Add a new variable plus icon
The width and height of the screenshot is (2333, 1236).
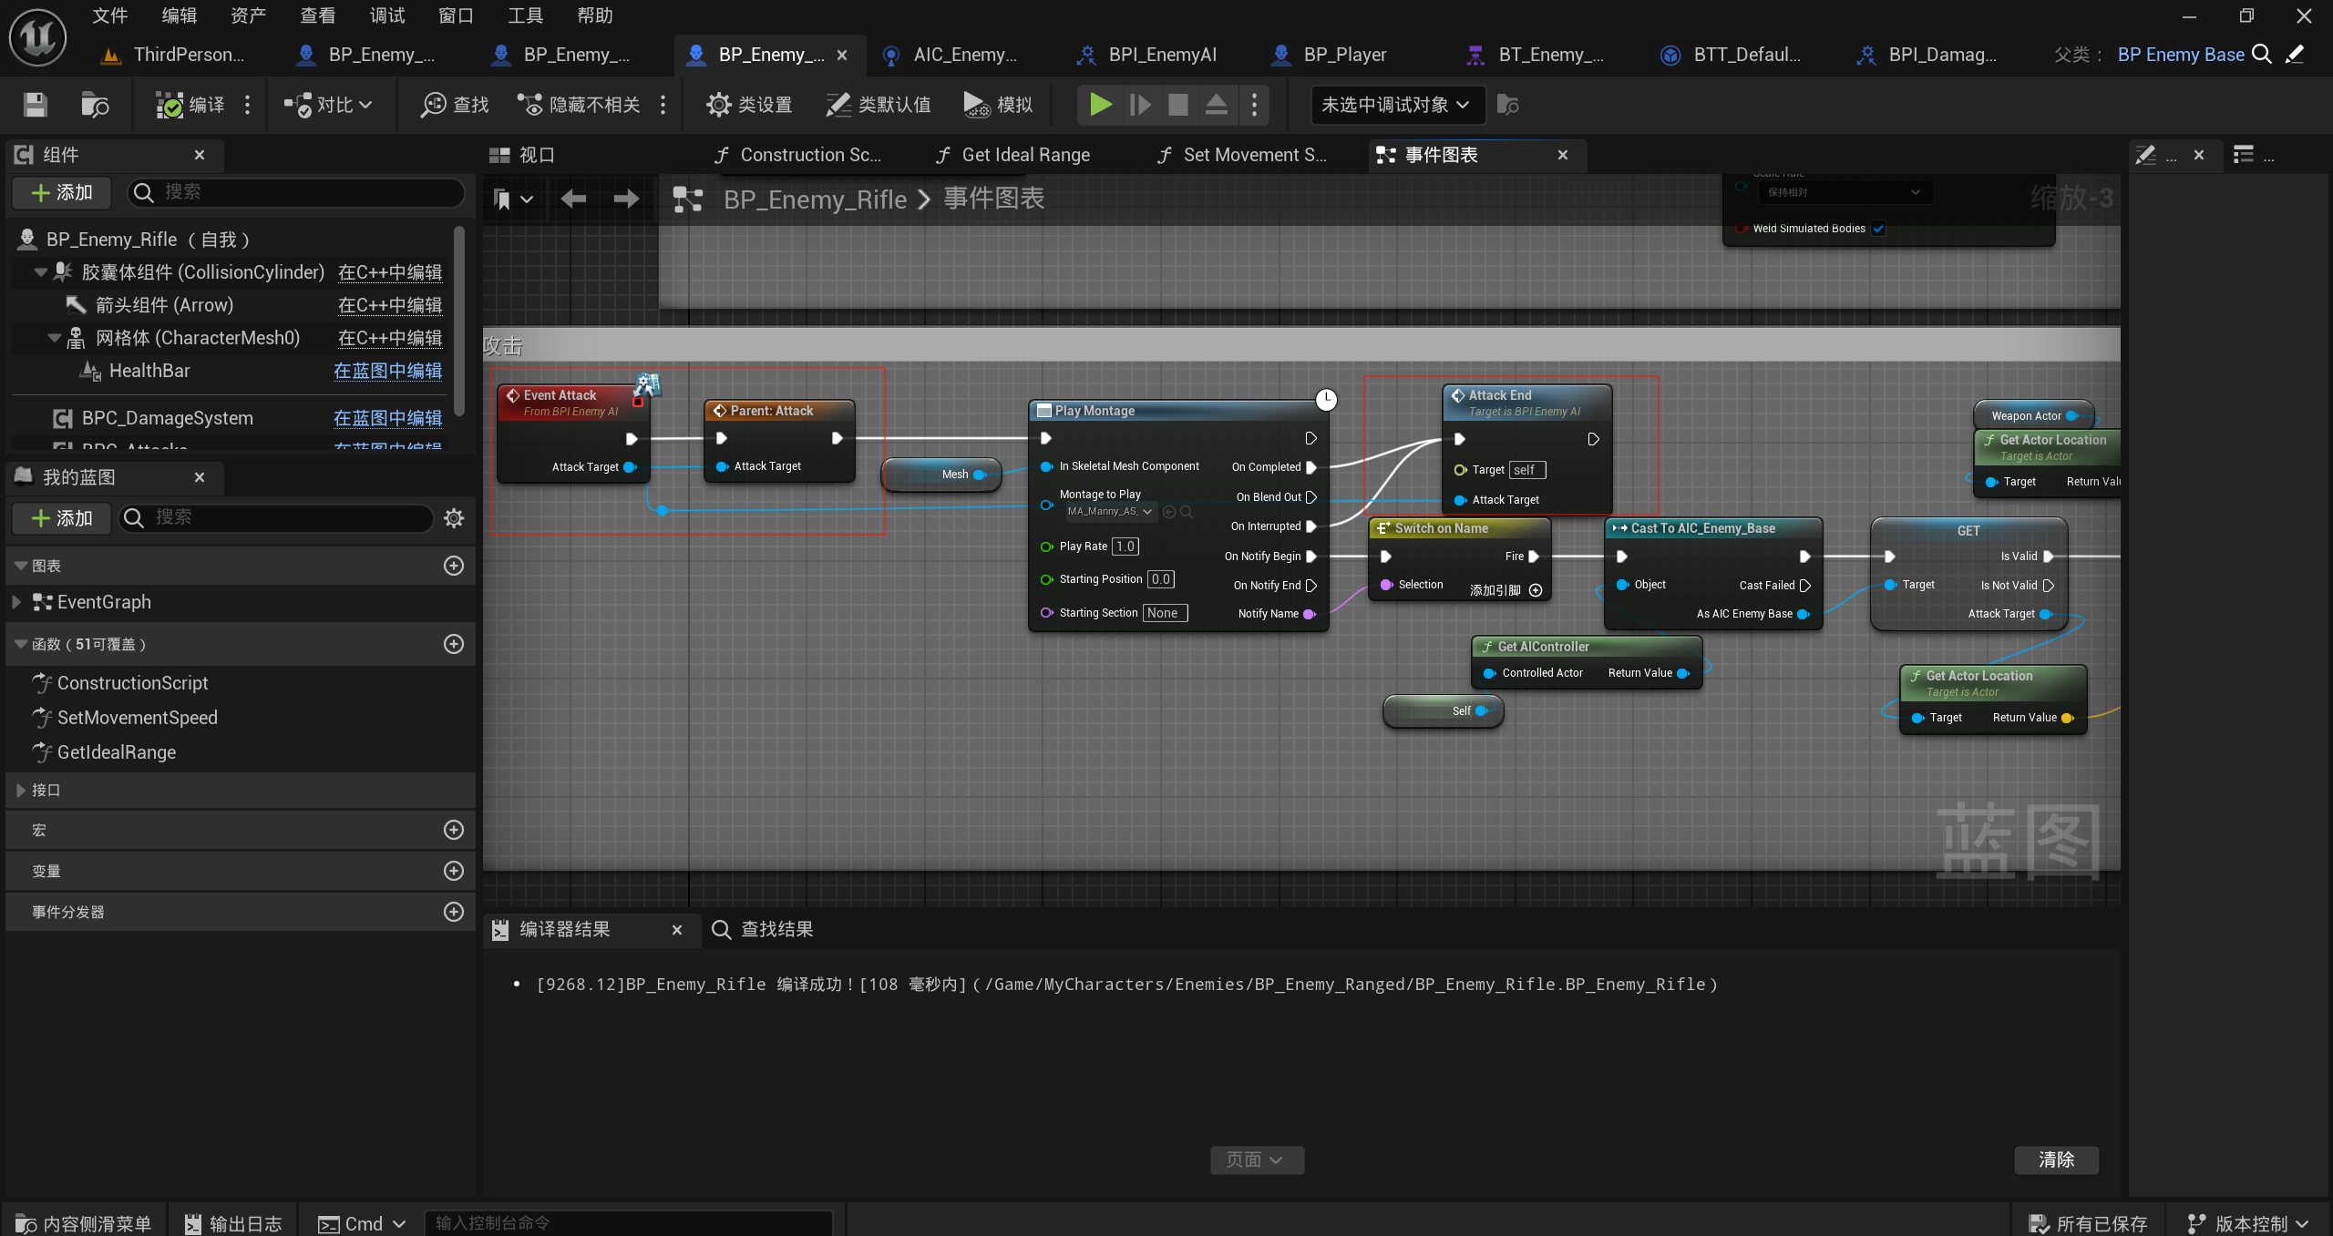point(454,871)
